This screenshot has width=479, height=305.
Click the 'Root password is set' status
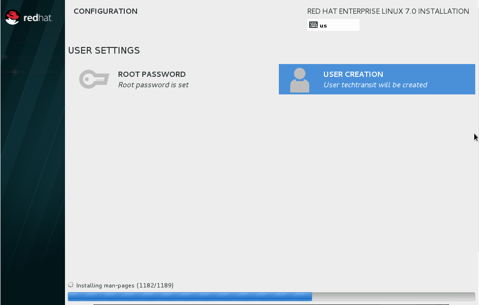click(x=153, y=85)
